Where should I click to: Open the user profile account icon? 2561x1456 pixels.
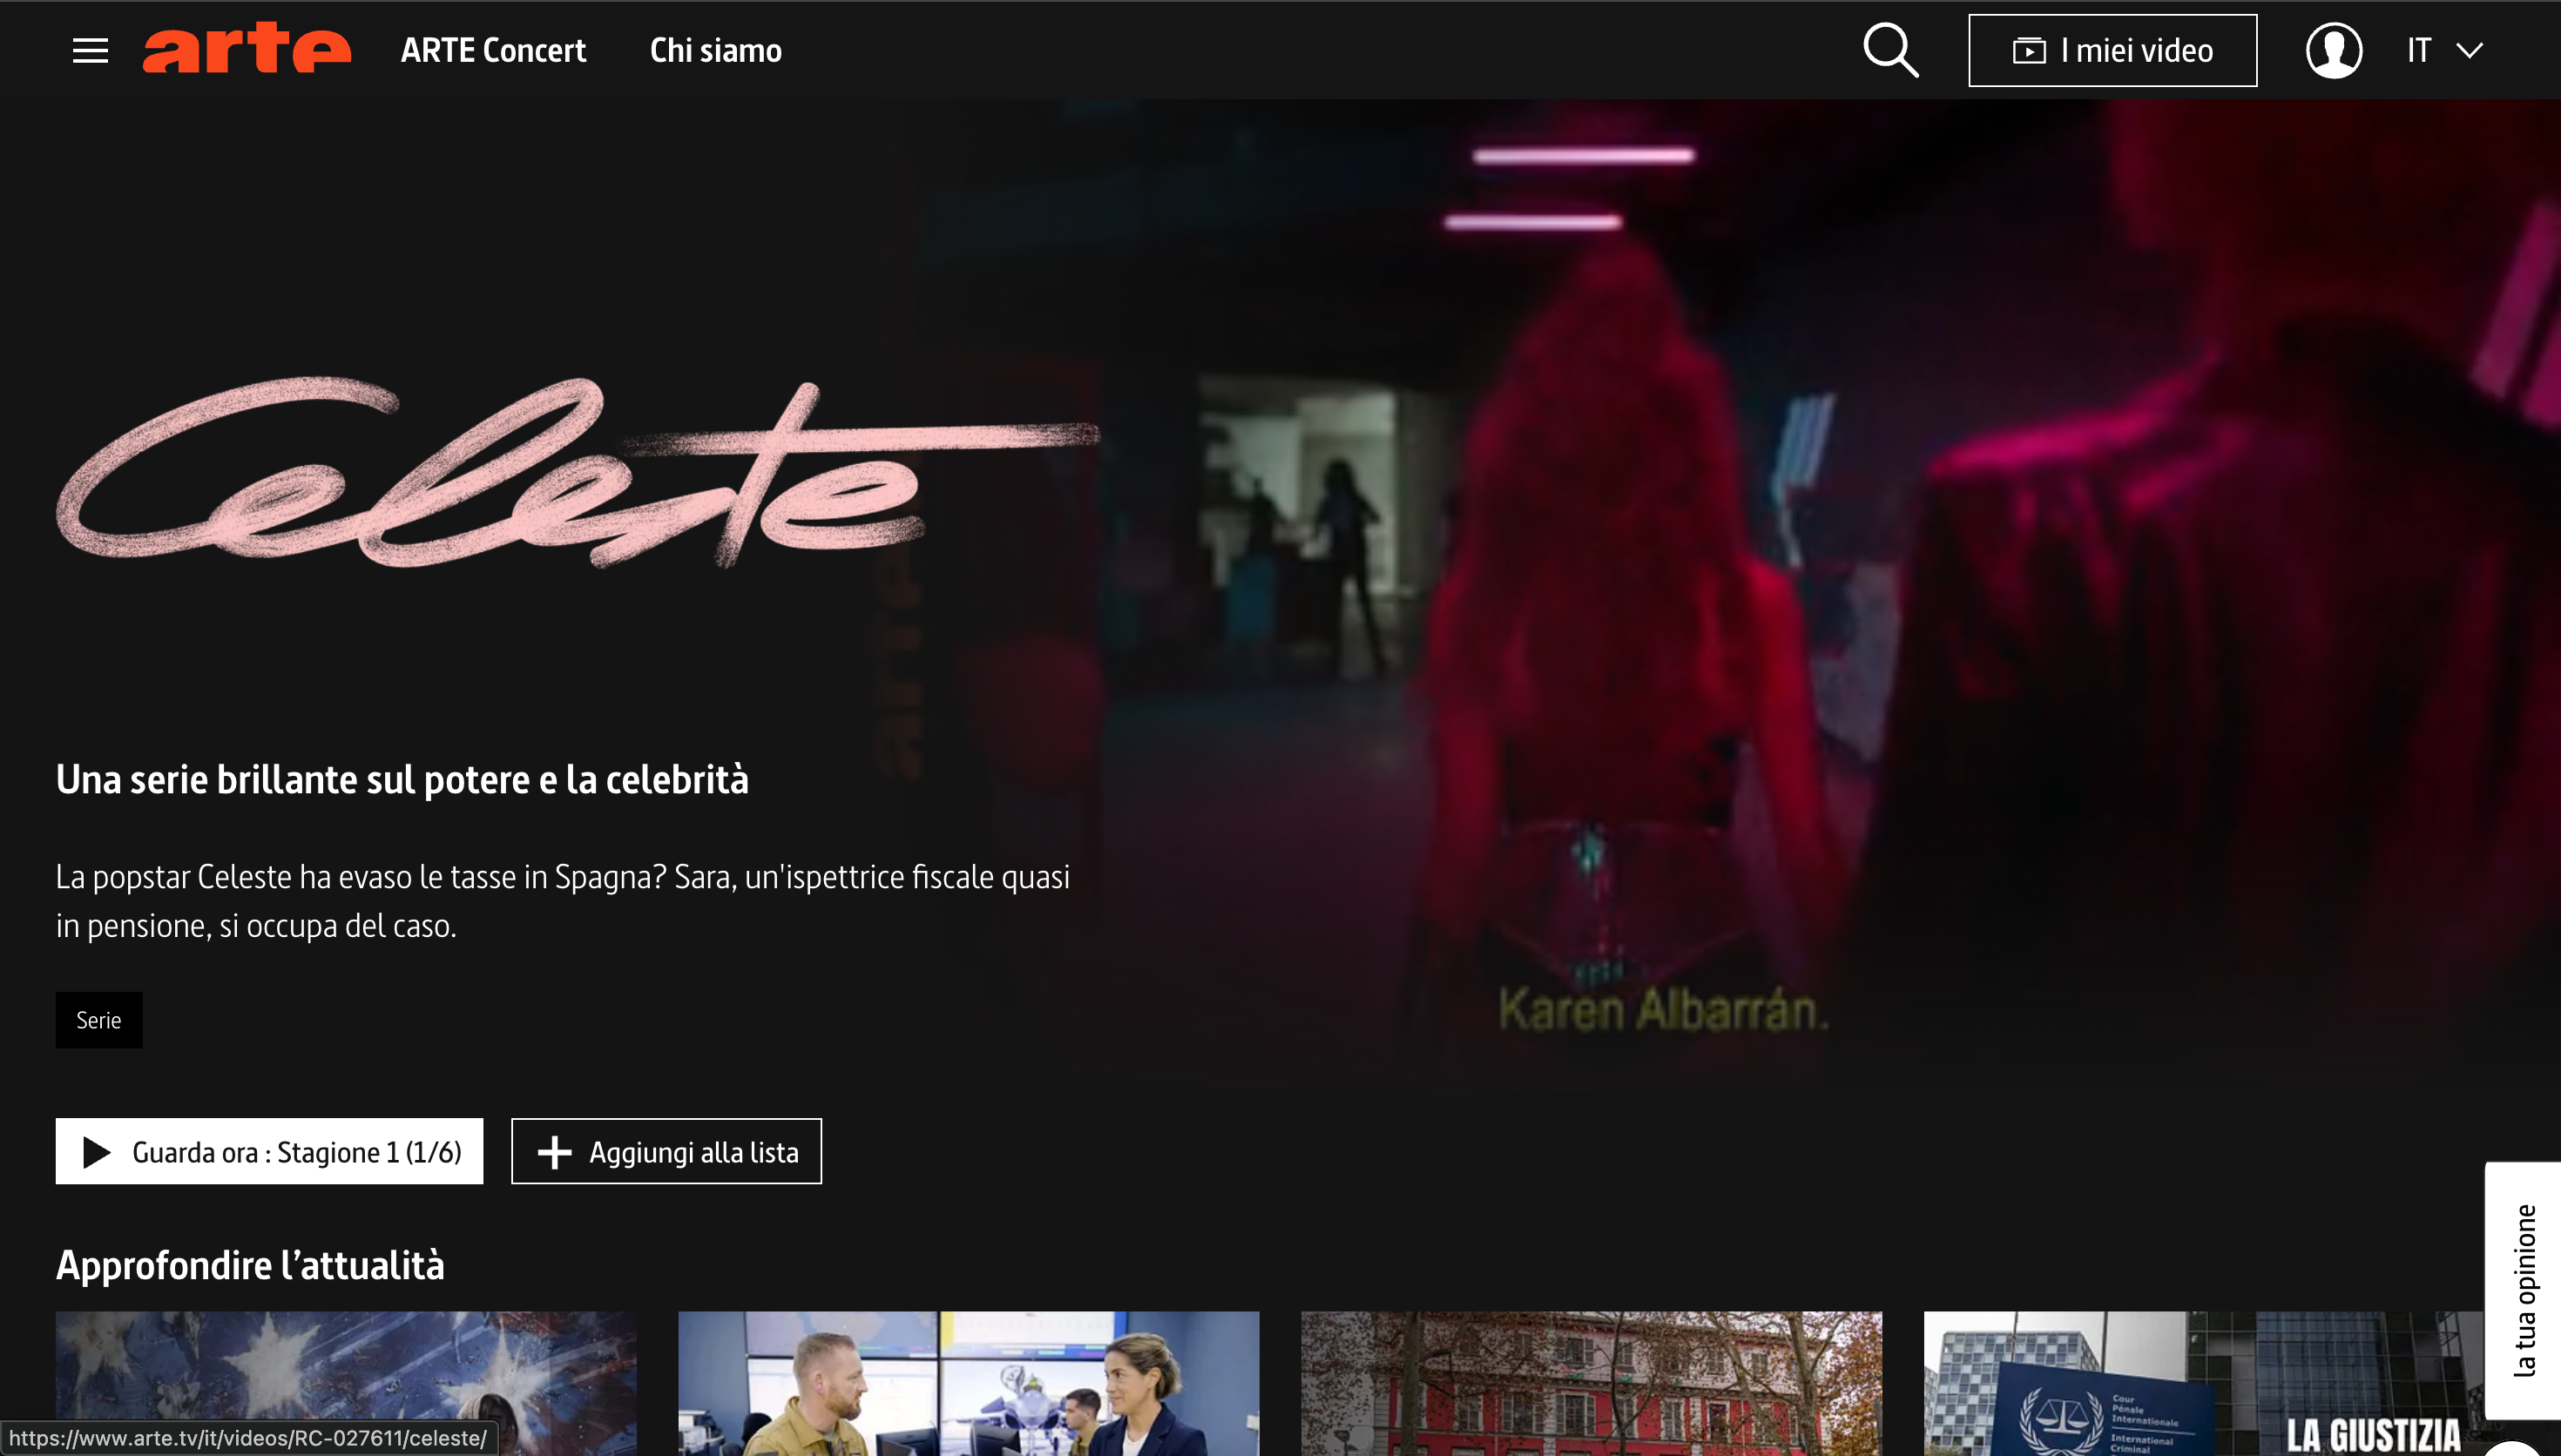click(2334, 50)
